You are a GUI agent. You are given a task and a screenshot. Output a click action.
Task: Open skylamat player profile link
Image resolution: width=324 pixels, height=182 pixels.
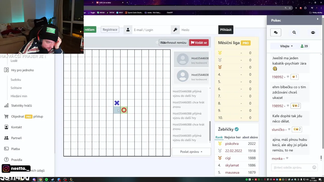[x=232, y=165]
